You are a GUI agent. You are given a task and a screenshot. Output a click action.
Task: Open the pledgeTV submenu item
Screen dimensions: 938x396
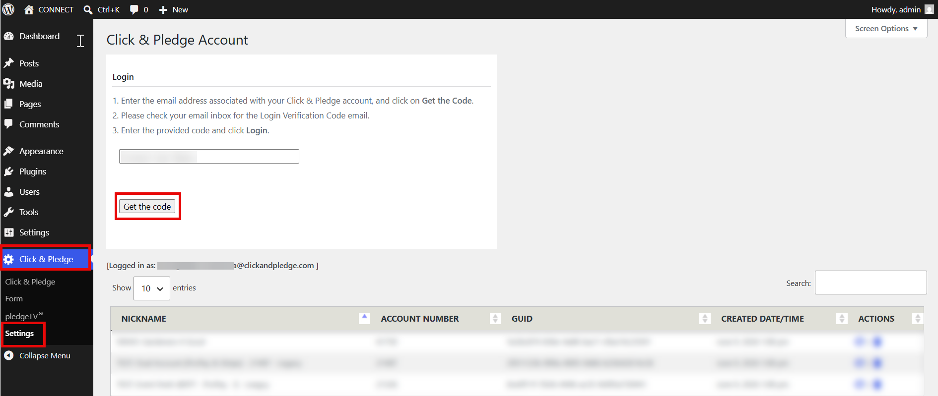24,316
